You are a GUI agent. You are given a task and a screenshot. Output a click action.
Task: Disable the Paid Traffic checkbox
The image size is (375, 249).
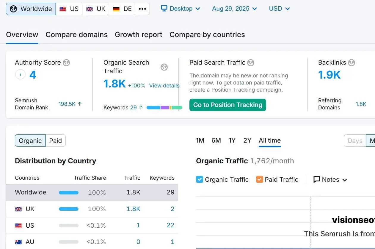pyautogui.click(x=260, y=179)
